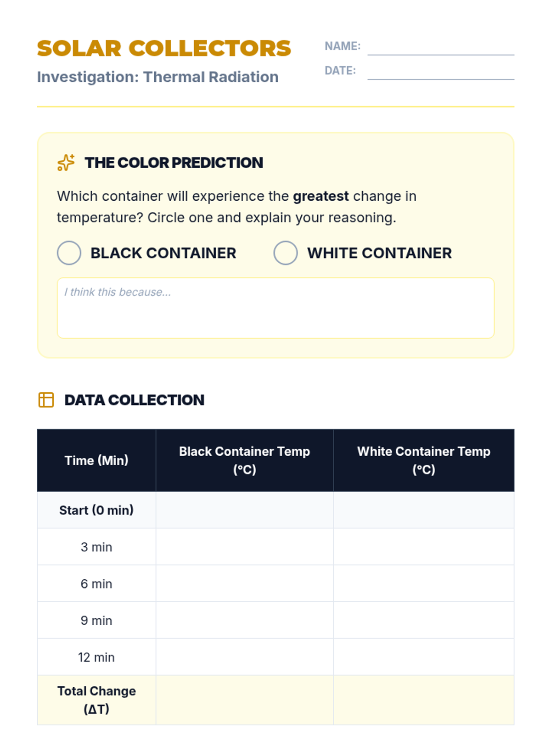Click the White Container Total Change cell
The width and height of the screenshot is (551, 735).
(x=423, y=700)
